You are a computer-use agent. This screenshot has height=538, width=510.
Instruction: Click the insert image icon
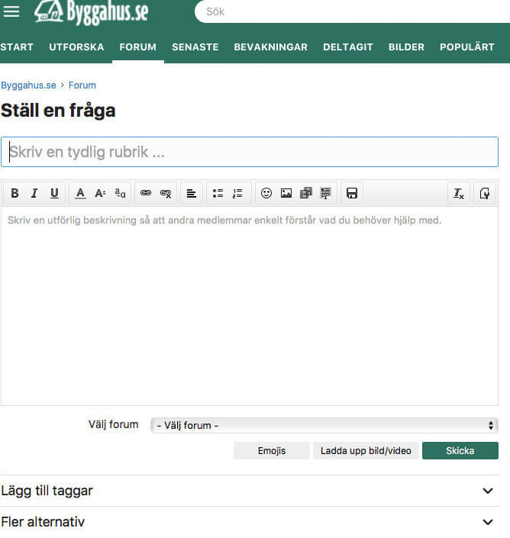[x=286, y=194]
